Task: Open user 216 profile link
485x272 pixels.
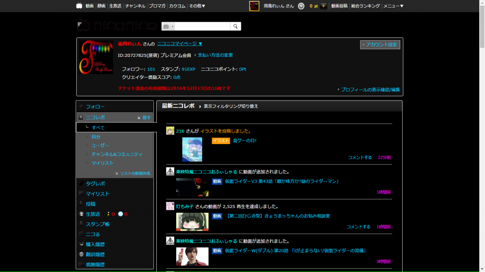Action: pyautogui.click(x=180, y=131)
